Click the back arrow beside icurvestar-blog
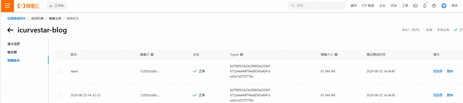The width and height of the screenshot is (463, 103). pos(10,30)
